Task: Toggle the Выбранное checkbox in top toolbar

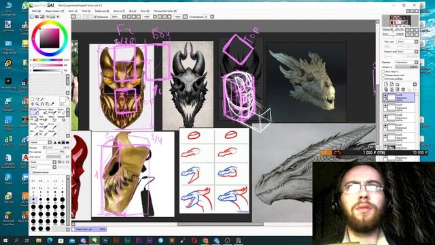Action: click(95, 16)
